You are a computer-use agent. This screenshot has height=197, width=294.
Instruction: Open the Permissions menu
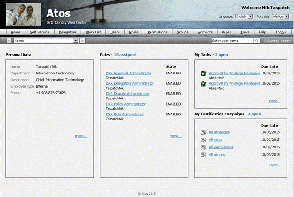pyautogui.click(x=157, y=32)
